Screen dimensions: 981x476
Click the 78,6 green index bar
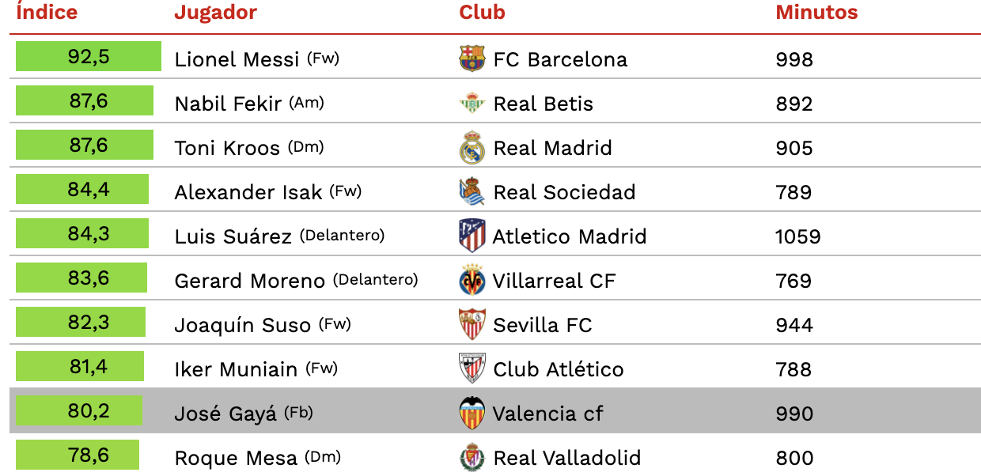78,455
